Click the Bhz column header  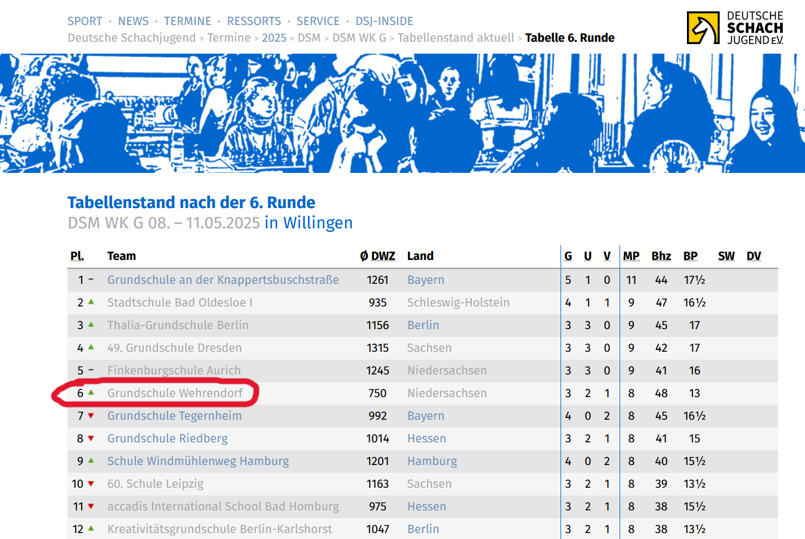point(661,256)
